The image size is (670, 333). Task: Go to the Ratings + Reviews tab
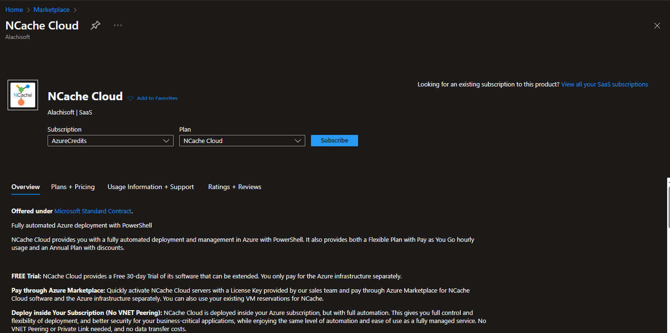[234, 187]
